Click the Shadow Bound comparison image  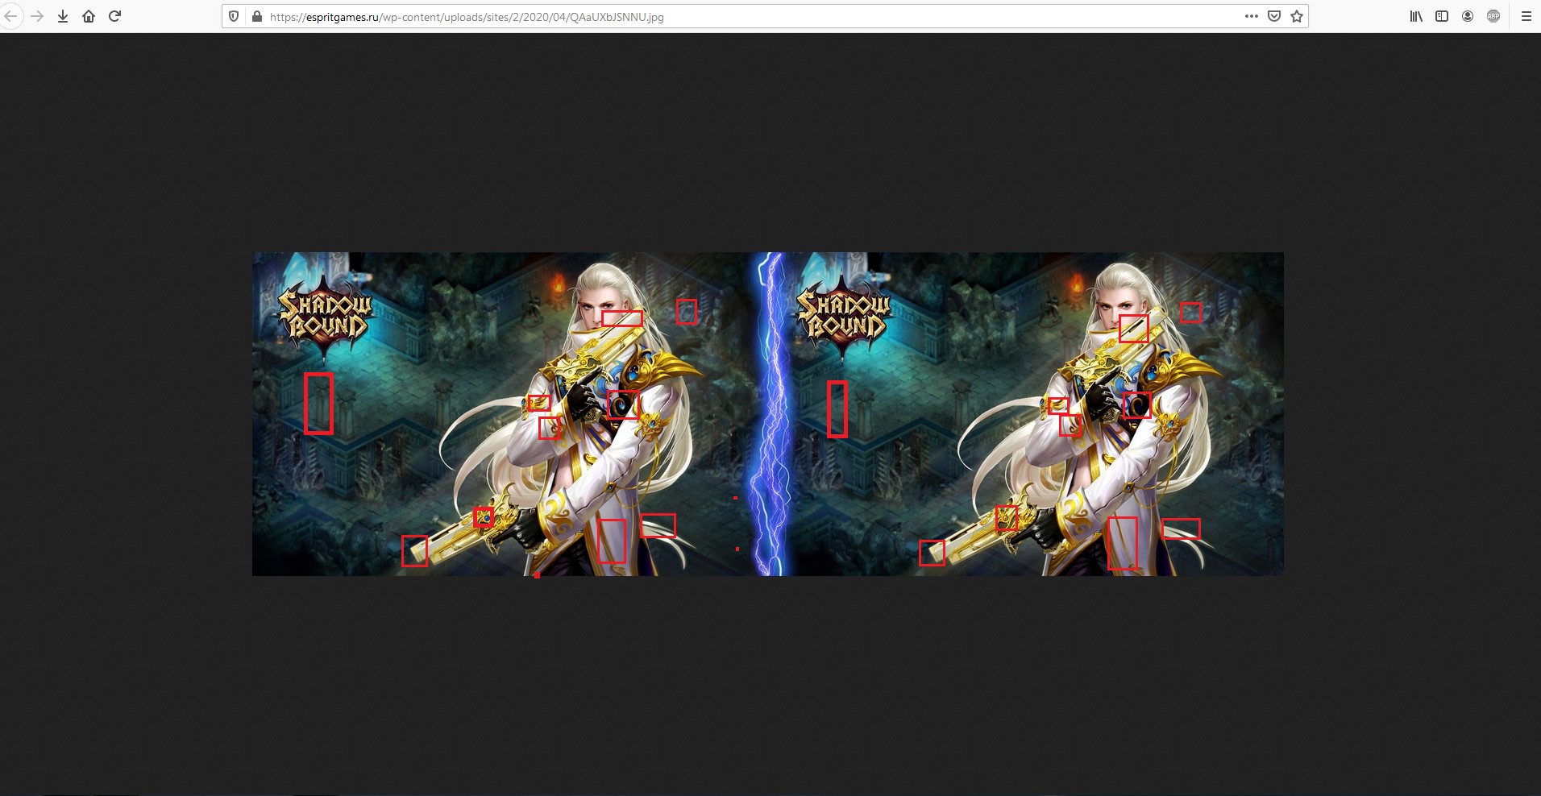tap(768, 414)
